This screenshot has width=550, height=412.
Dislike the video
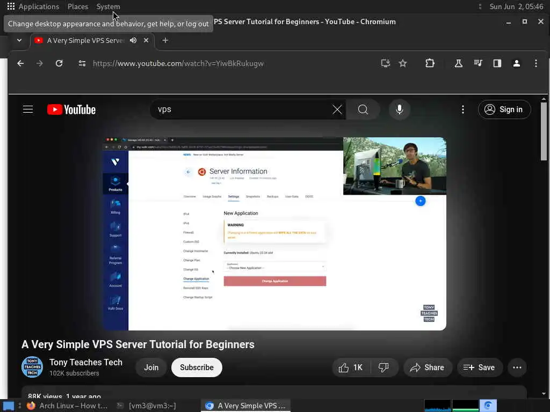[x=383, y=367]
